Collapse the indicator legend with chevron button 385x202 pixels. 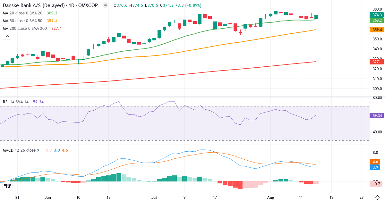(x=7, y=36)
